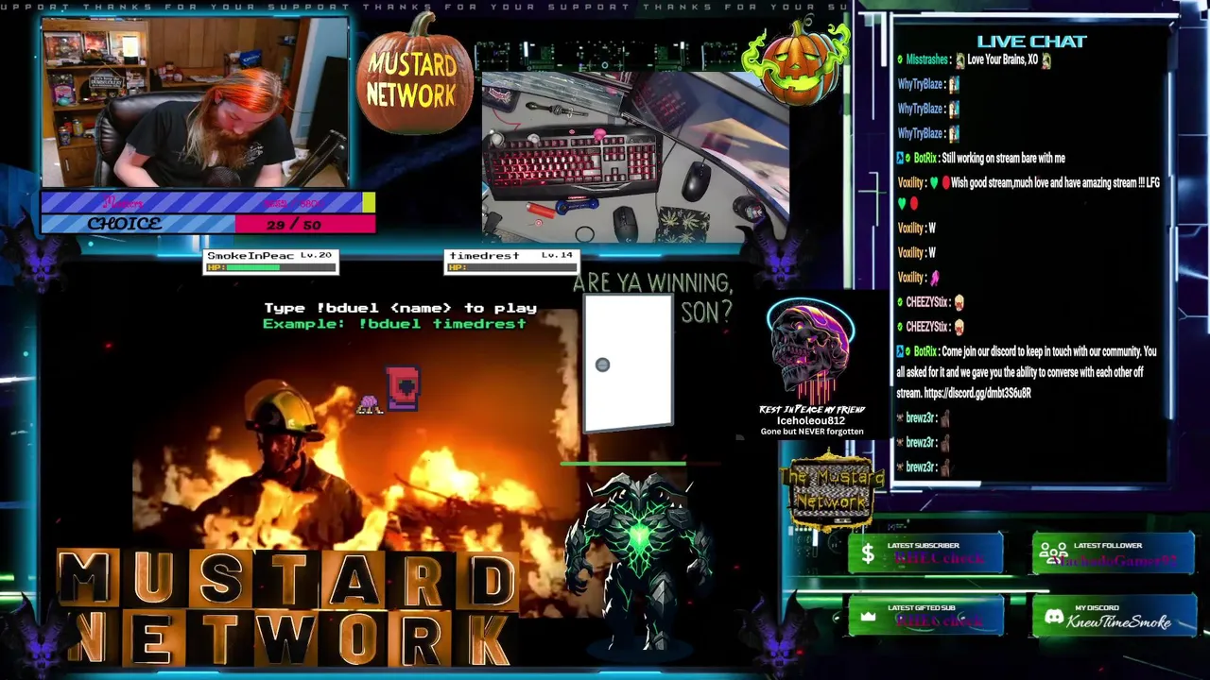Click the Choice 29/50 progress bar

pos(208,224)
